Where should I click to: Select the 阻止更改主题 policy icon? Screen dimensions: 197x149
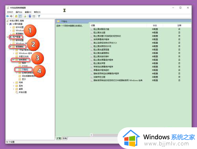pos(92,33)
